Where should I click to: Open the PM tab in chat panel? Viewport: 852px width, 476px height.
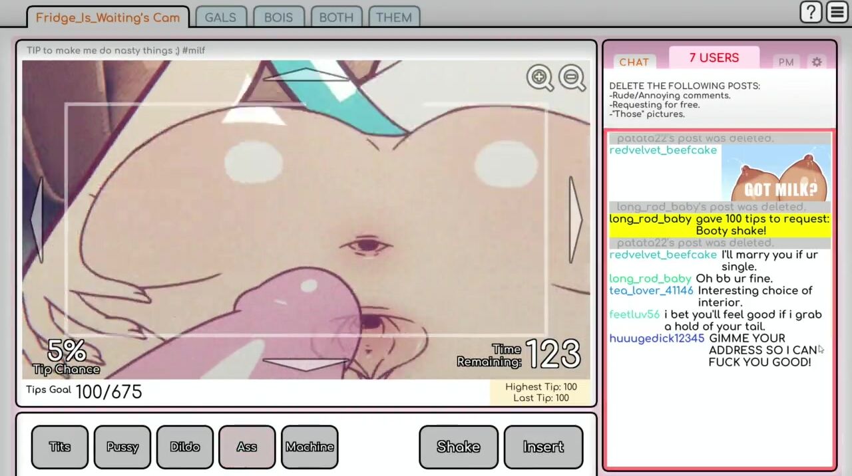tap(786, 62)
